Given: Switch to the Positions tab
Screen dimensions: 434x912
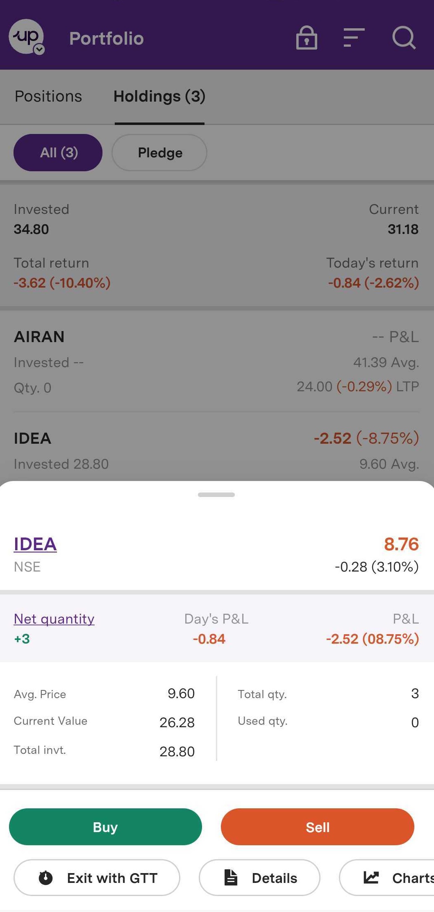Looking at the screenshot, I should (x=48, y=96).
